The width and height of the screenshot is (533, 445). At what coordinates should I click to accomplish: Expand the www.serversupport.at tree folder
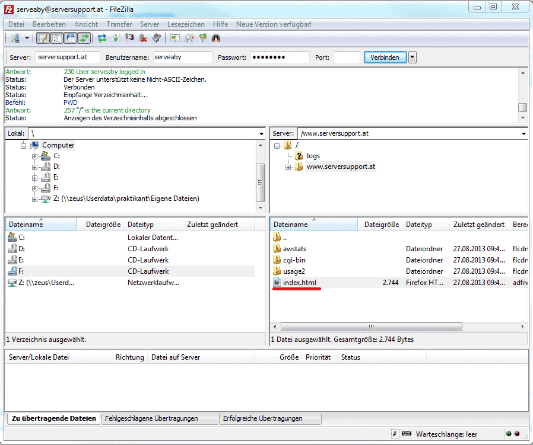[288, 167]
